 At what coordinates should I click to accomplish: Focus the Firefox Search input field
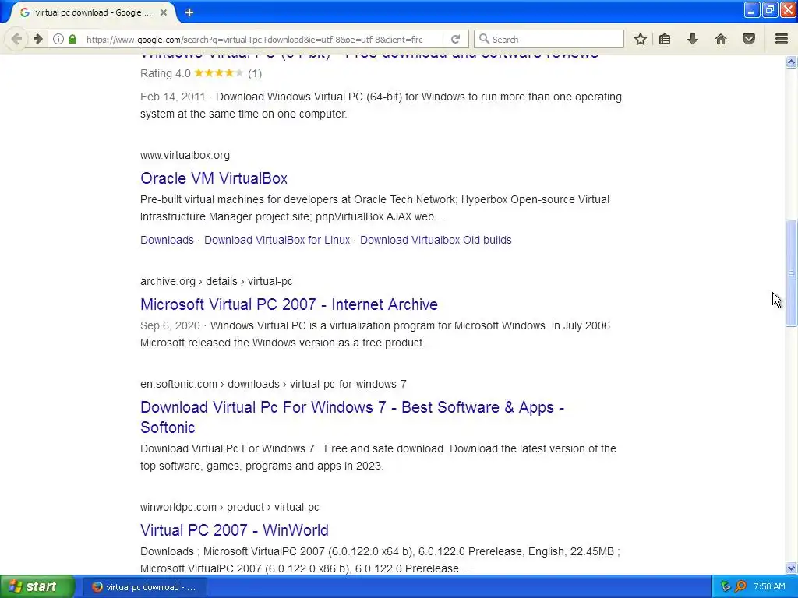click(x=549, y=39)
